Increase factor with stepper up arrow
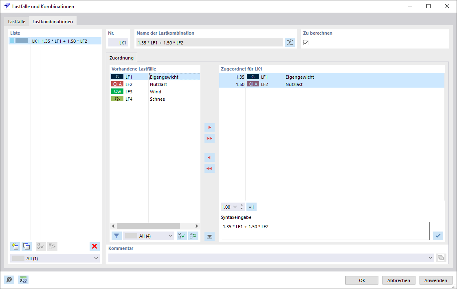The height and width of the screenshot is (289, 457). coord(242,205)
